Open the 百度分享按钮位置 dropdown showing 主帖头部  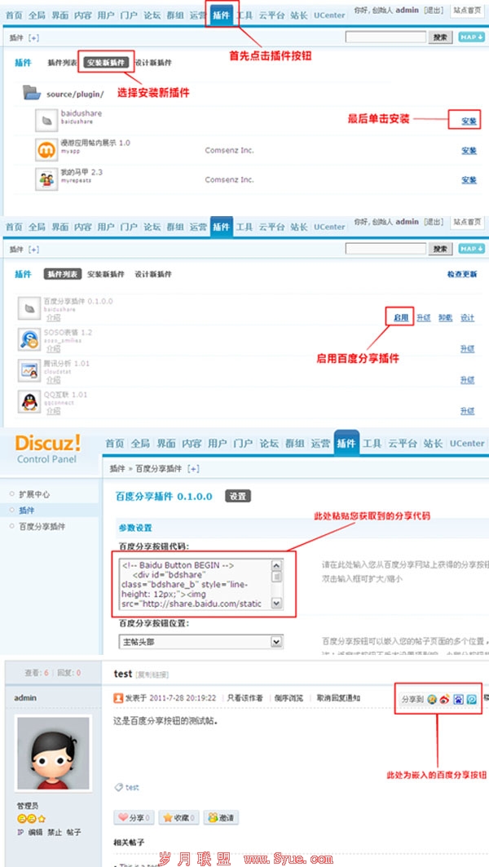200,642
